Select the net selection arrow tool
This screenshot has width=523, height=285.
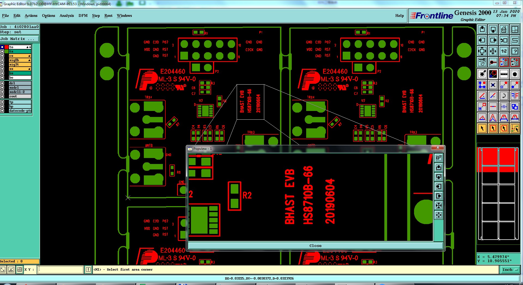click(x=515, y=128)
